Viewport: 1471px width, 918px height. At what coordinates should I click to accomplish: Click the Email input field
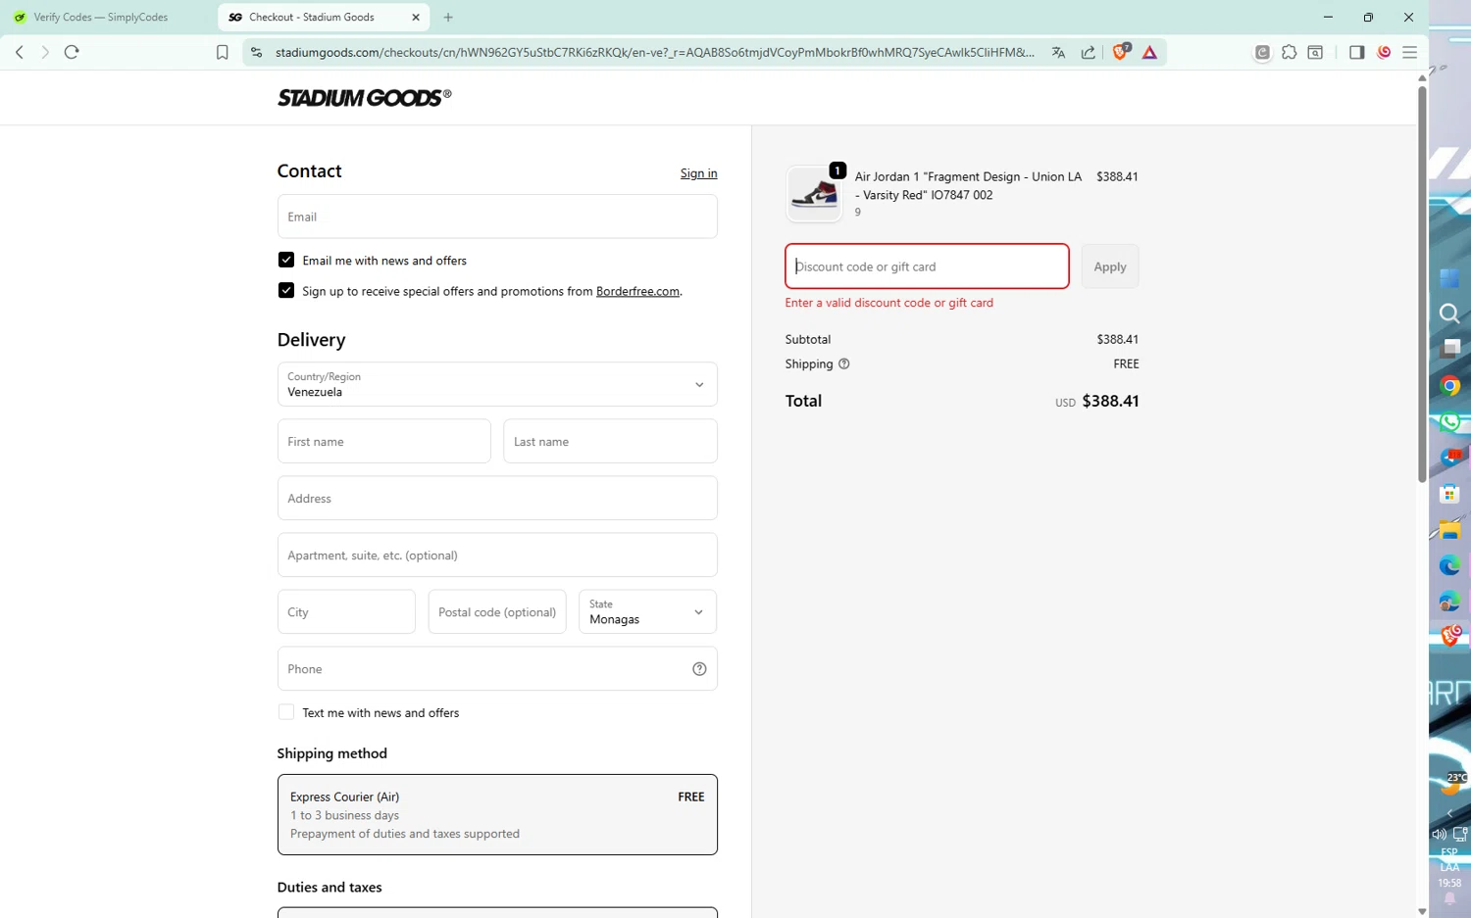[x=497, y=217]
